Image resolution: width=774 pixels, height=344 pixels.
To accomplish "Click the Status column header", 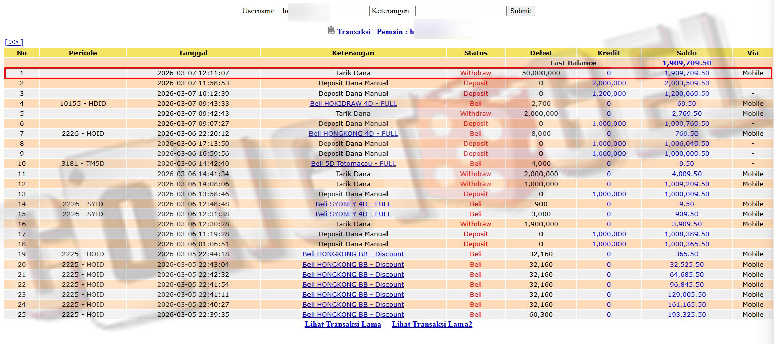I will pos(475,53).
